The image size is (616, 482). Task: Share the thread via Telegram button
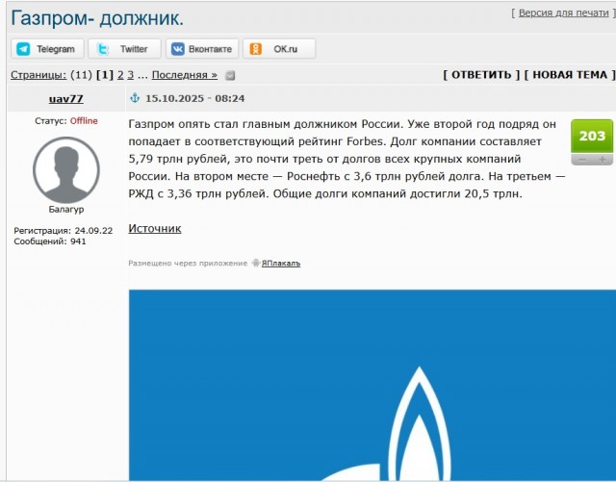pos(47,49)
